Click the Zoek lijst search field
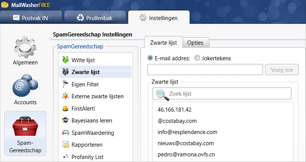Viewport: 306px width, 162px height. point(222,93)
